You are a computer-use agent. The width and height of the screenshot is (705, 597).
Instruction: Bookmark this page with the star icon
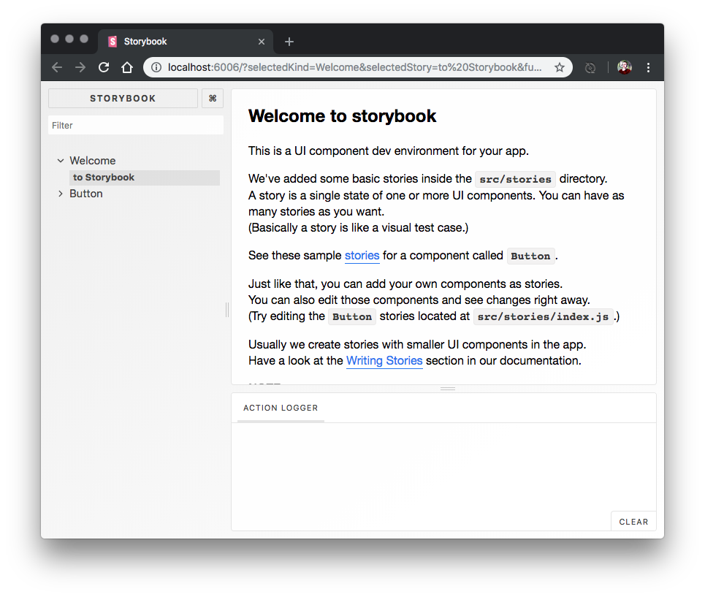point(560,67)
